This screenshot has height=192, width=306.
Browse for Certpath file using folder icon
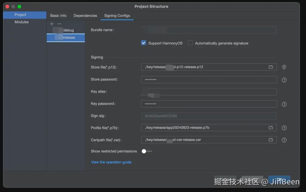coord(271,140)
